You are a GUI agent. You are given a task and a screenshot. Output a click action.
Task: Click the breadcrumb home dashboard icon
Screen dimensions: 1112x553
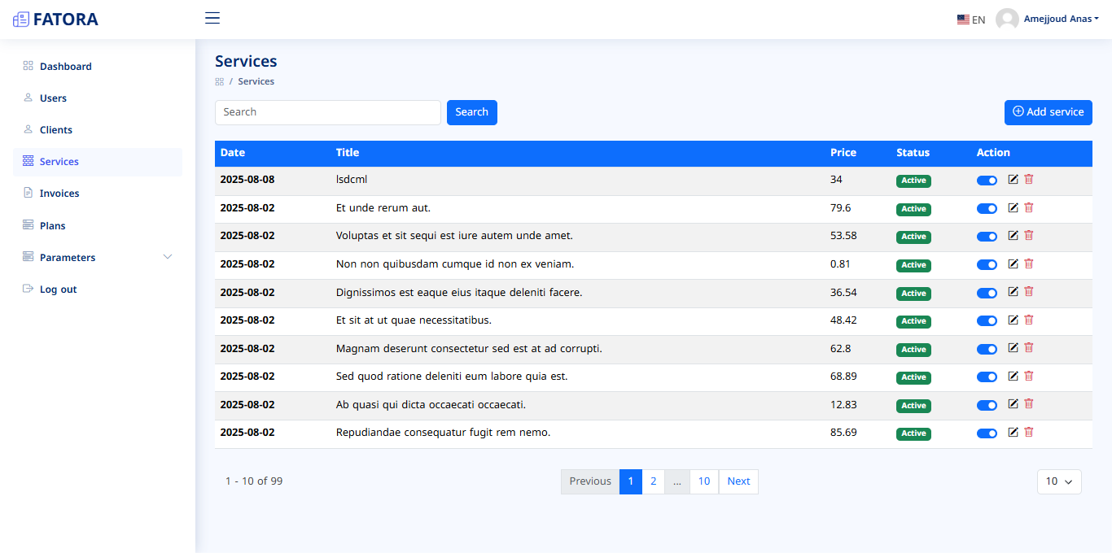pos(219,82)
